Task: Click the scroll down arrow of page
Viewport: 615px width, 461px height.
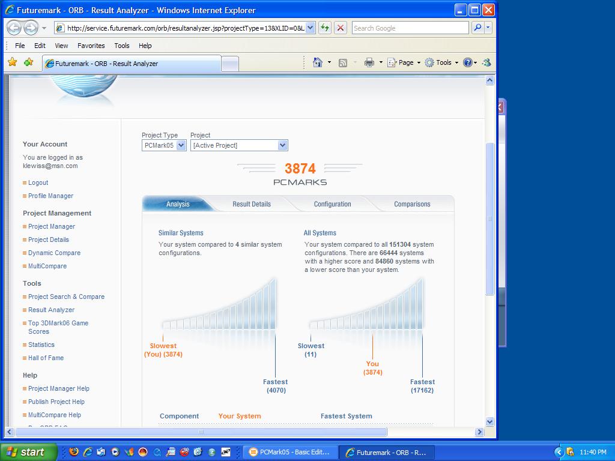Action: [489, 422]
